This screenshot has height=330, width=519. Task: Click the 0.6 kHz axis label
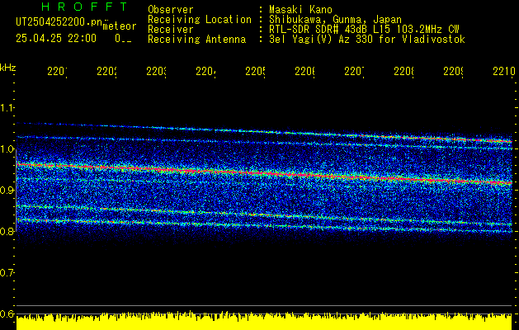point(7,313)
